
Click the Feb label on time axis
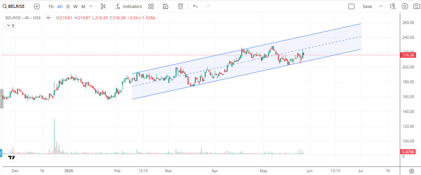tap(117, 171)
